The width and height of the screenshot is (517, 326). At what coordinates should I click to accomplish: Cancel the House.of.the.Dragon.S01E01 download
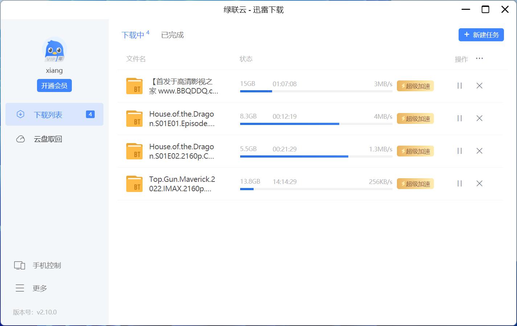479,118
